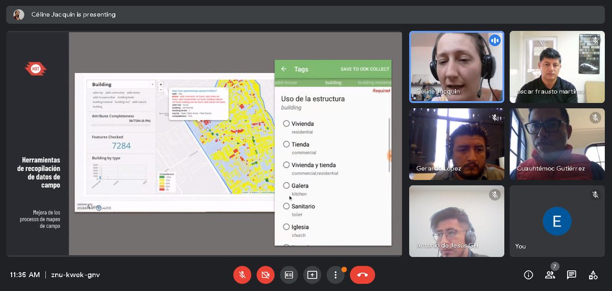The image size is (612, 291).
Task: Click Antonio de Jesús GH's video tile
Action: pyautogui.click(x=456, y=221)
